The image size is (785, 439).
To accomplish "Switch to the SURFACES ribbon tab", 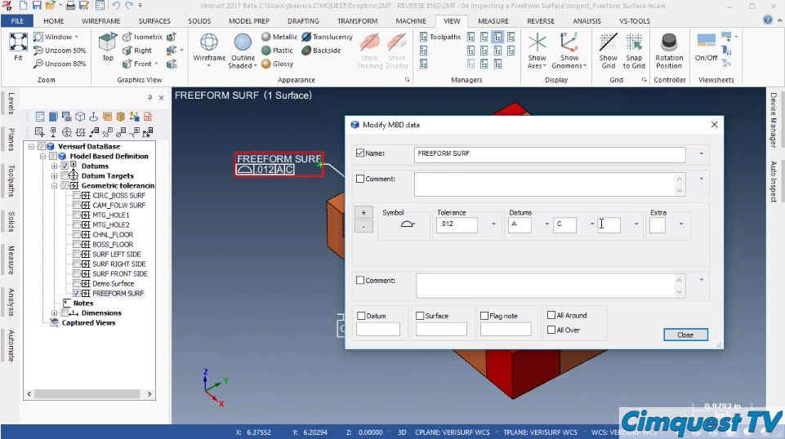I will 154,21.
